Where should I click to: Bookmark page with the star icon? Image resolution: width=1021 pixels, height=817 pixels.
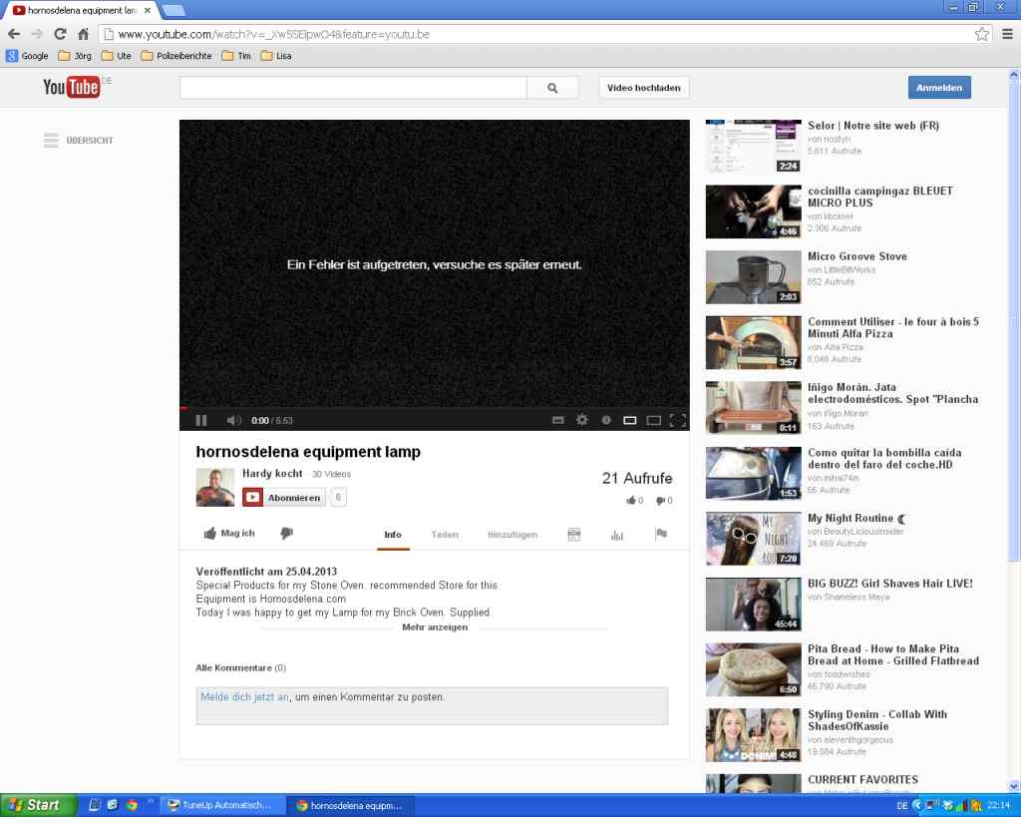tap(982, 34)
